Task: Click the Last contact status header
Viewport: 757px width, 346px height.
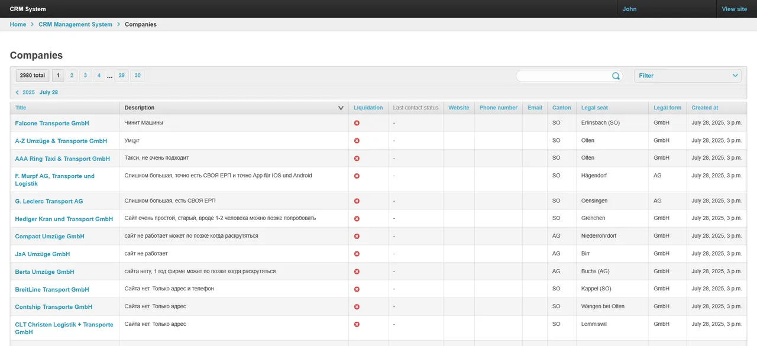Action: [x=416, y=108]
